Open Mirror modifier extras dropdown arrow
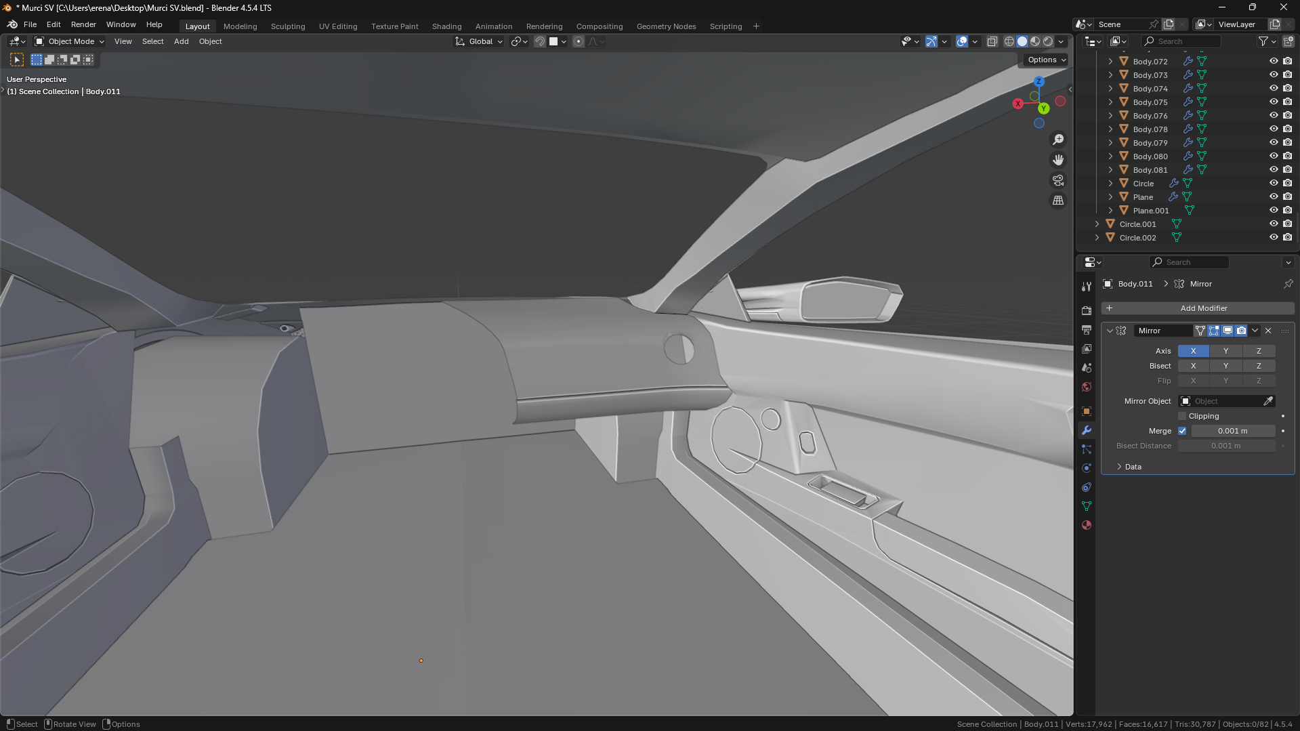The image size is (1300, 731). click(1255, 331)
